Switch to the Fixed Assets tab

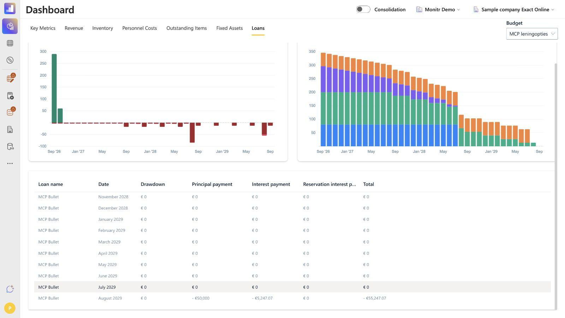230,28
